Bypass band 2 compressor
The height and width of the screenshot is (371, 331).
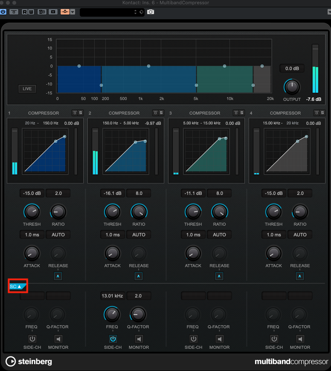point(155,113)
